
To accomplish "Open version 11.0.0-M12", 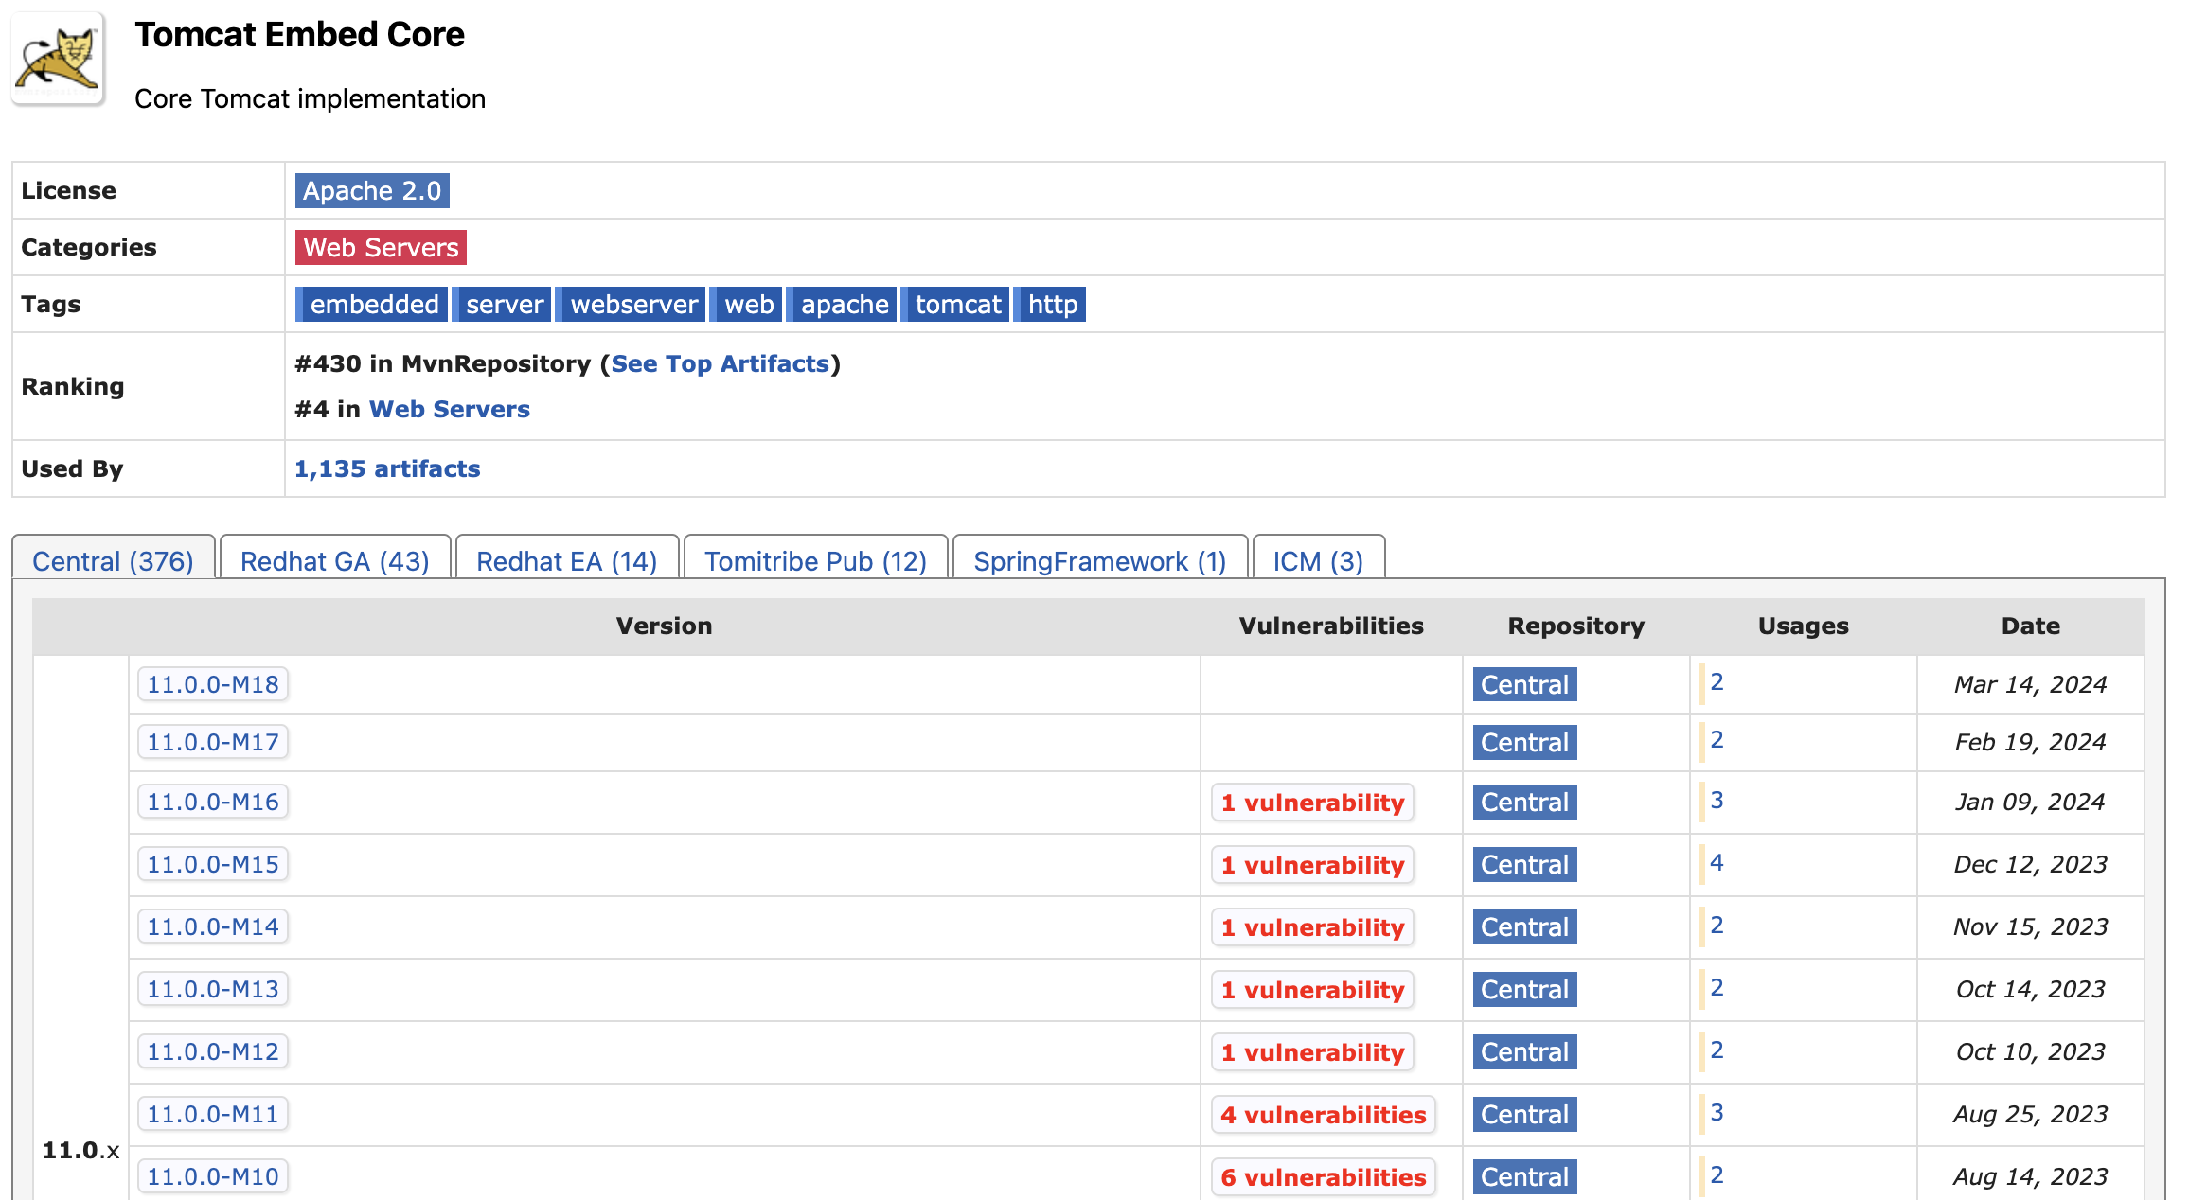I will pyautogui.click(x=213, y=1051).
